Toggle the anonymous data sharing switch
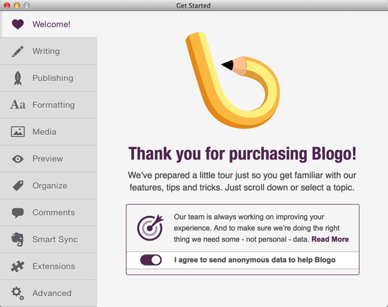Image resolution: width=388 pixels, height=307 pixels. tap(151, 260)
